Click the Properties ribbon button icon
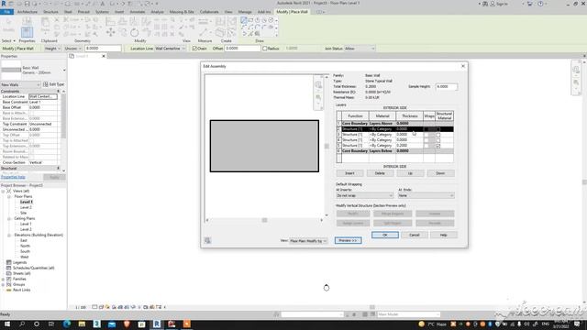Image resolution: width=587 pixels, height=330 pixels. (x=27, y=32)
